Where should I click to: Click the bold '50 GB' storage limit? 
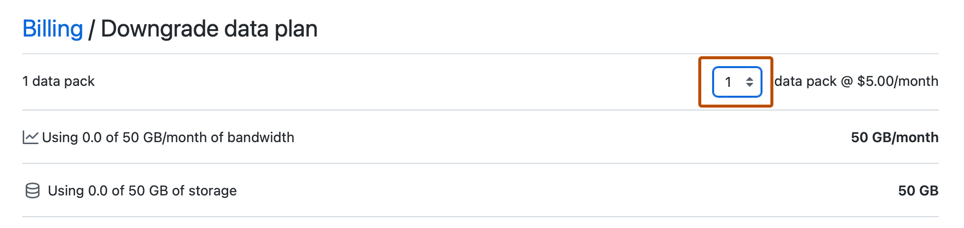[x=918, y=190]
